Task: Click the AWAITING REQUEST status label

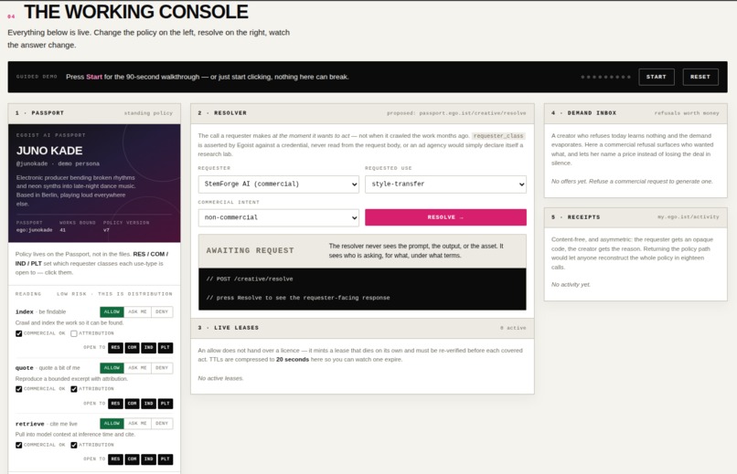Action: pyautogui.click(x=250, y=250)
